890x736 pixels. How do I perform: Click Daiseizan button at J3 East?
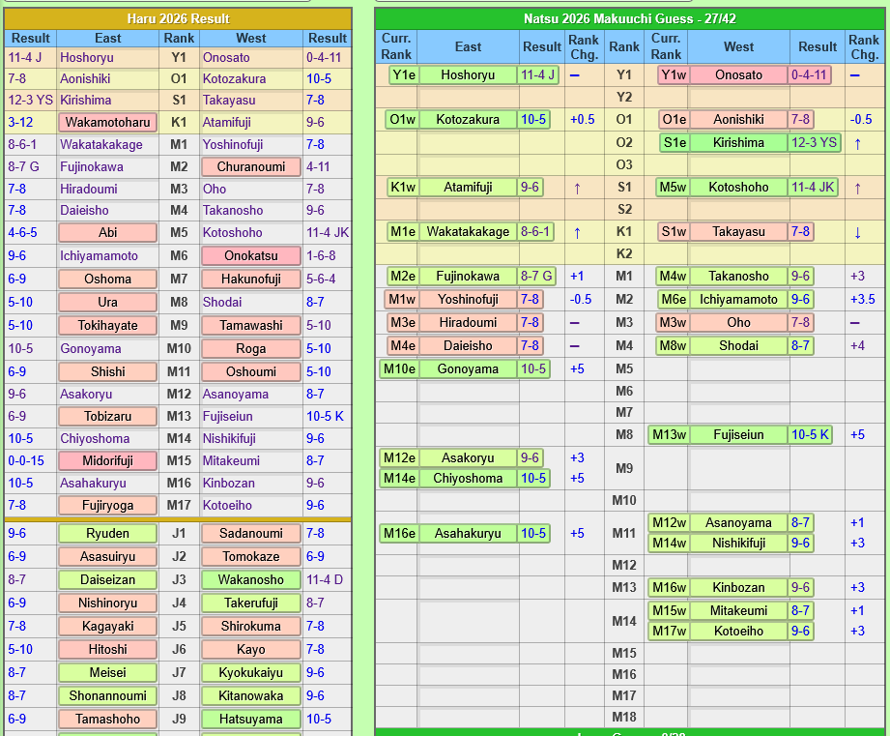[x=108, y=580]
